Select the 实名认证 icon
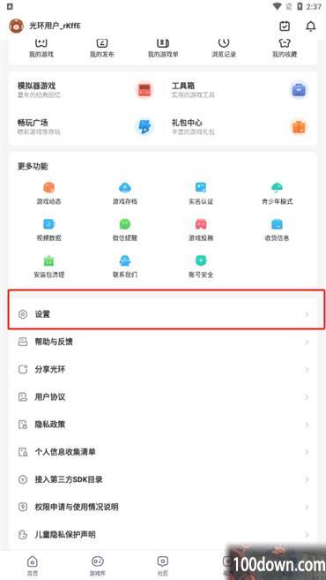Image resolution: width=326 pixels, height=580 pixels. pyautogui.click(x=201, y=187)
